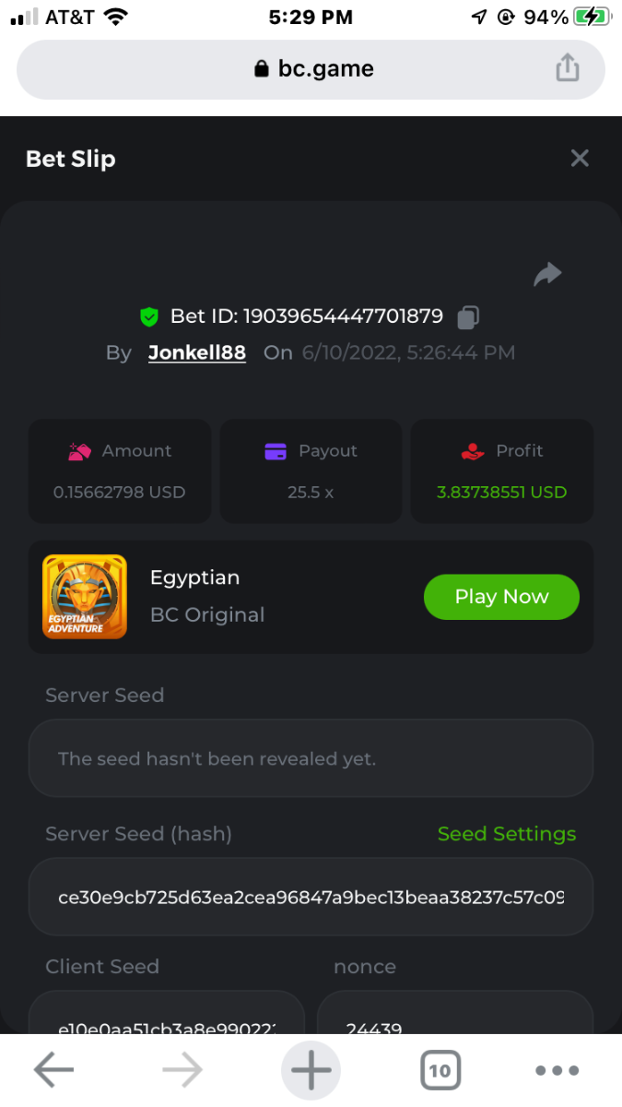Open the Egyptian Adventure game thumbnail
Image resolution: width=622 pixels, height=1107 pixels.
pos(85,597)
